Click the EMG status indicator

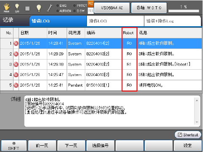click(62, 5)
